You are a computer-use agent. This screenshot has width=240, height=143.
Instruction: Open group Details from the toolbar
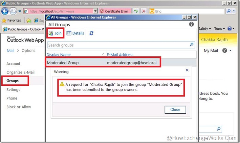(x=75, y=33)
